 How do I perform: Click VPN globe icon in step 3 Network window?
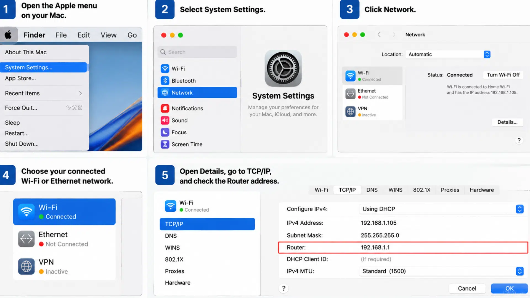tap(350, 111)
